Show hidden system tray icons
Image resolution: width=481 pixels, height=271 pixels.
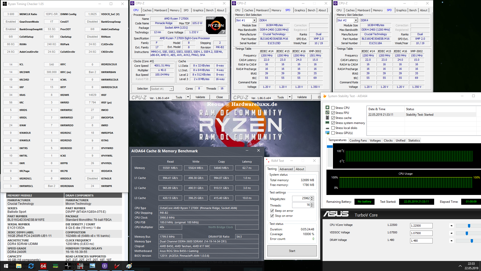click(460, 266)
